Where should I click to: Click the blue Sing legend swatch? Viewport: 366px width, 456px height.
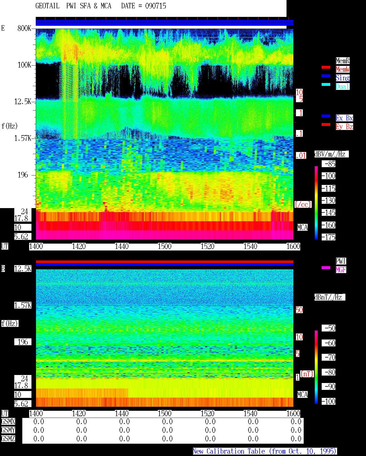[326, 76]
